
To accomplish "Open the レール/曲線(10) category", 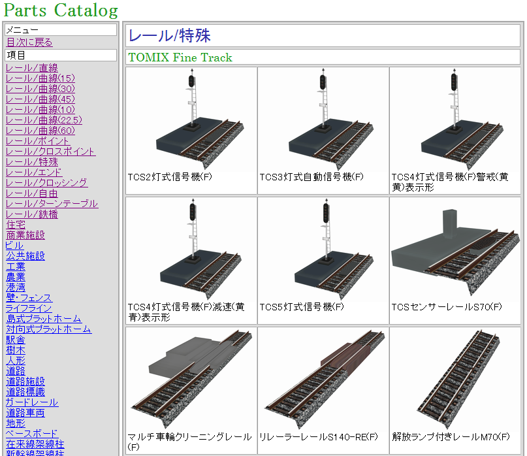I will (40, 110).
